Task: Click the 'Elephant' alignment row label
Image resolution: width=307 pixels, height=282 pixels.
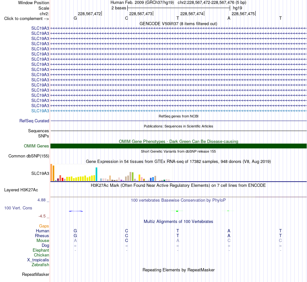Action: click(41, 250)
